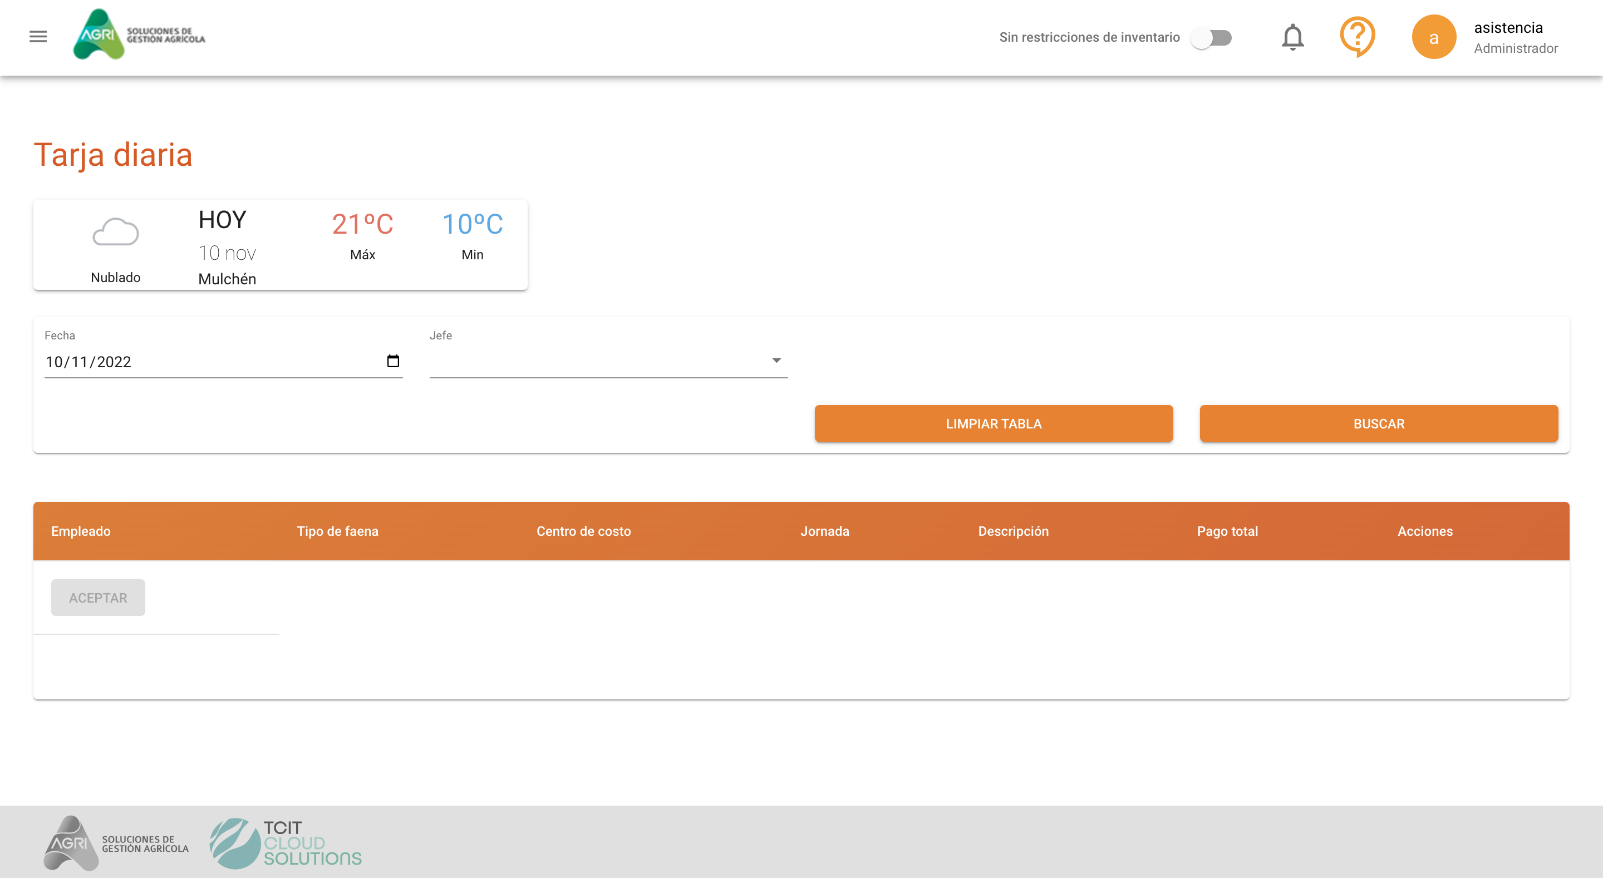Expand the Jefe dropdown
Viewport: 1603px width, 878px height.
tap(608, 361)
